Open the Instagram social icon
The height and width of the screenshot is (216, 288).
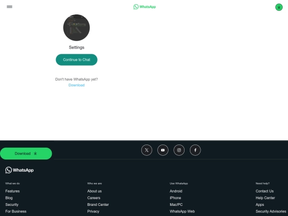point(179,150)
